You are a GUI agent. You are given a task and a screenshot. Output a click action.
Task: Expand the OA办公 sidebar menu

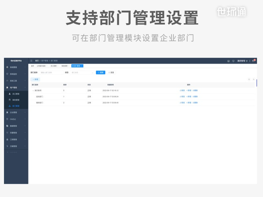[x=16, y=119]
